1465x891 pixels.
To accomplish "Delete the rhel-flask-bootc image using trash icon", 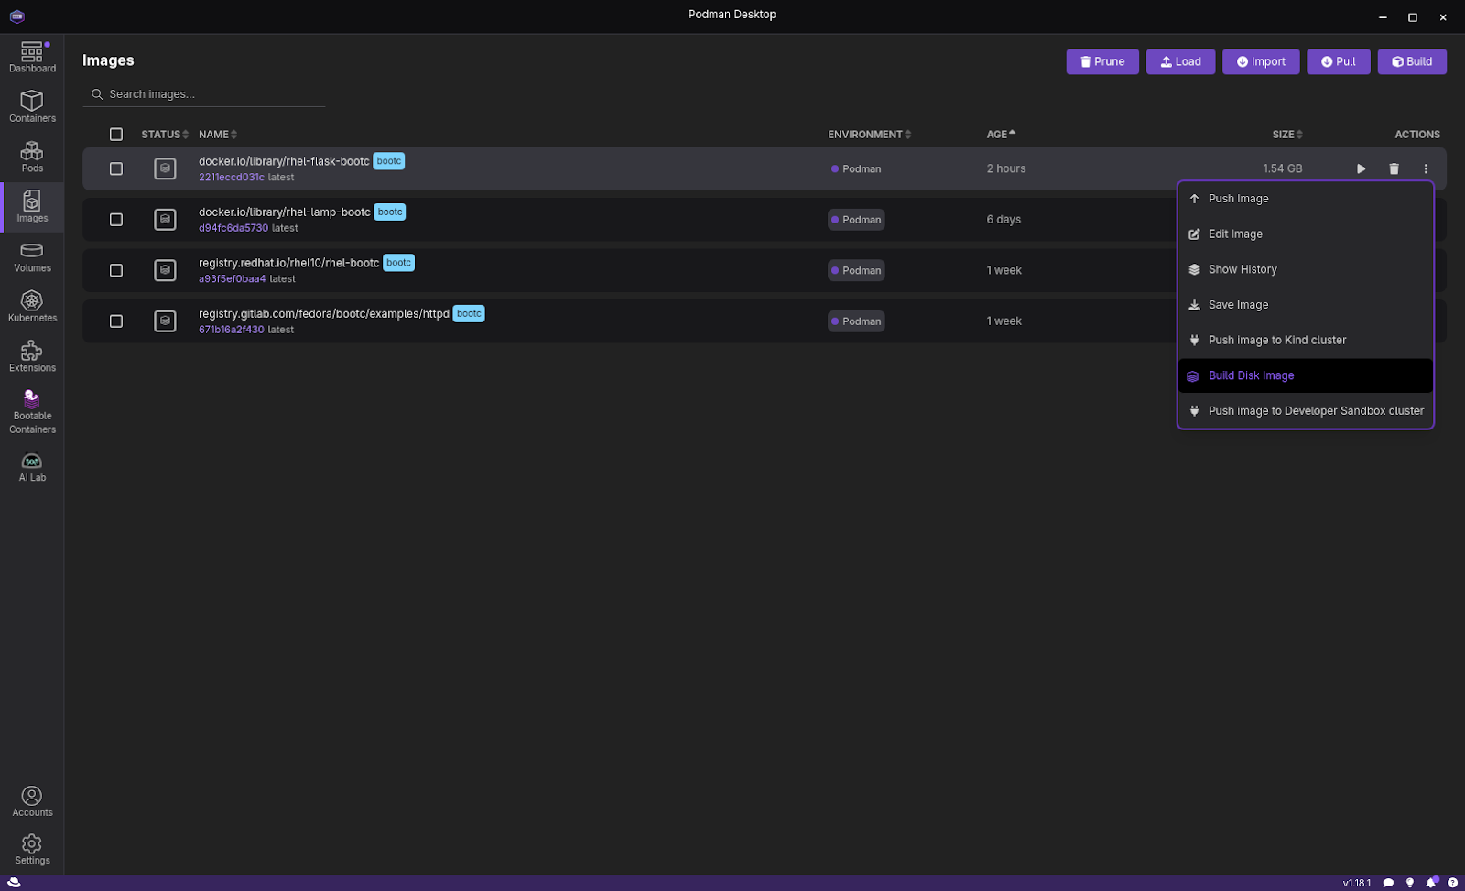I will point(1394,168).
